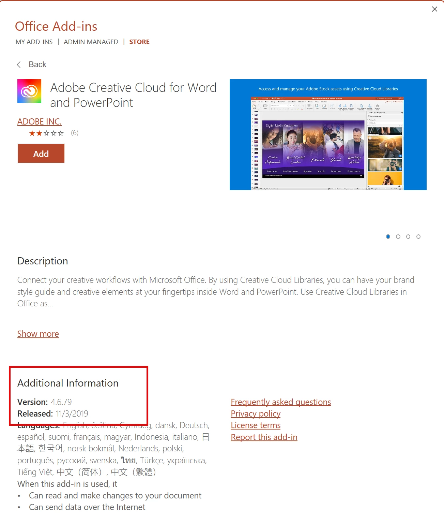Open the Privacy policy link
Viewport: 444px width, 523px height.
(256, 413)
